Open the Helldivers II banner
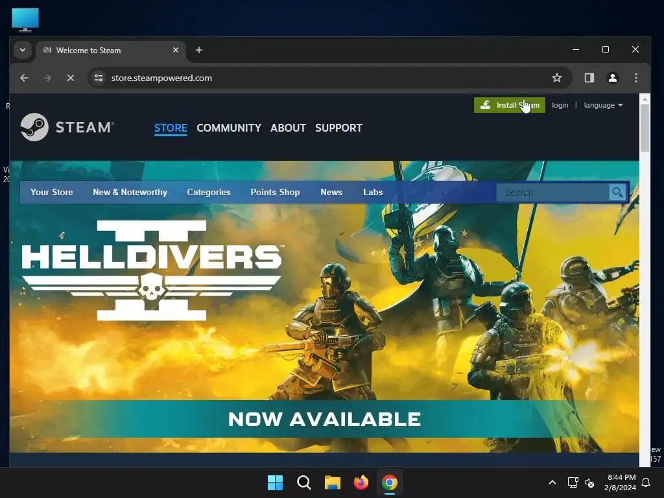This screenshot has height=498, width=664. [324, 307]
